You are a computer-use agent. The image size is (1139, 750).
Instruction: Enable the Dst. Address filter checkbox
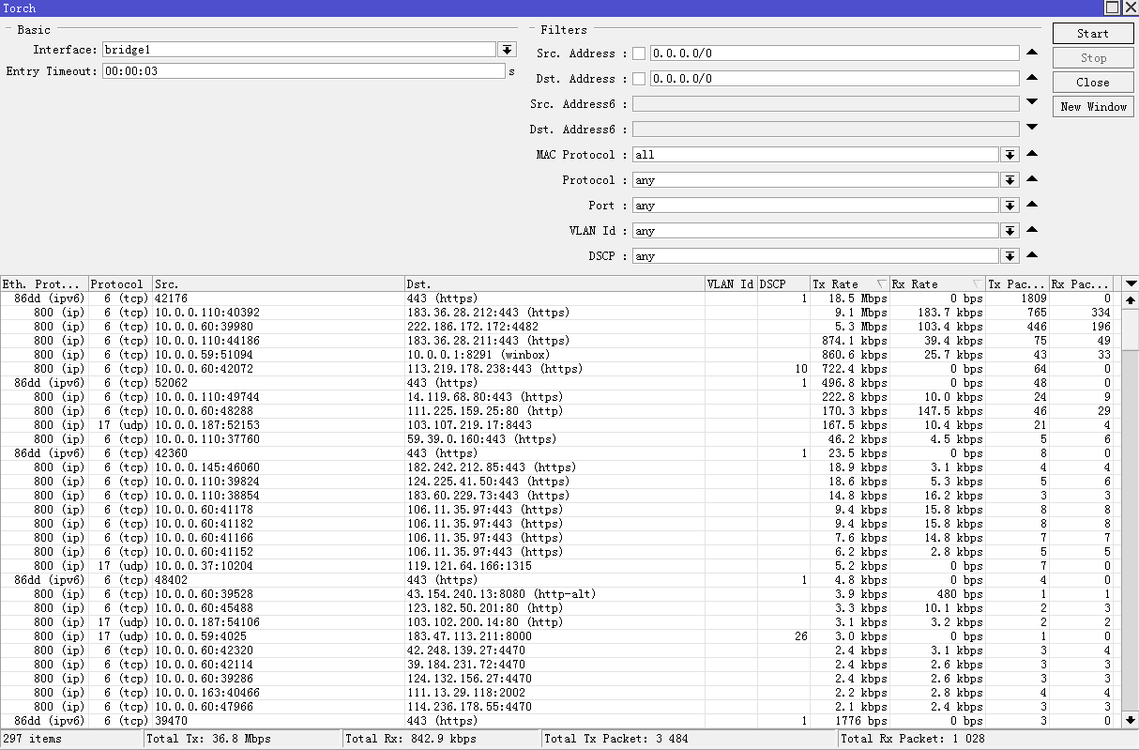coord(639,78)
